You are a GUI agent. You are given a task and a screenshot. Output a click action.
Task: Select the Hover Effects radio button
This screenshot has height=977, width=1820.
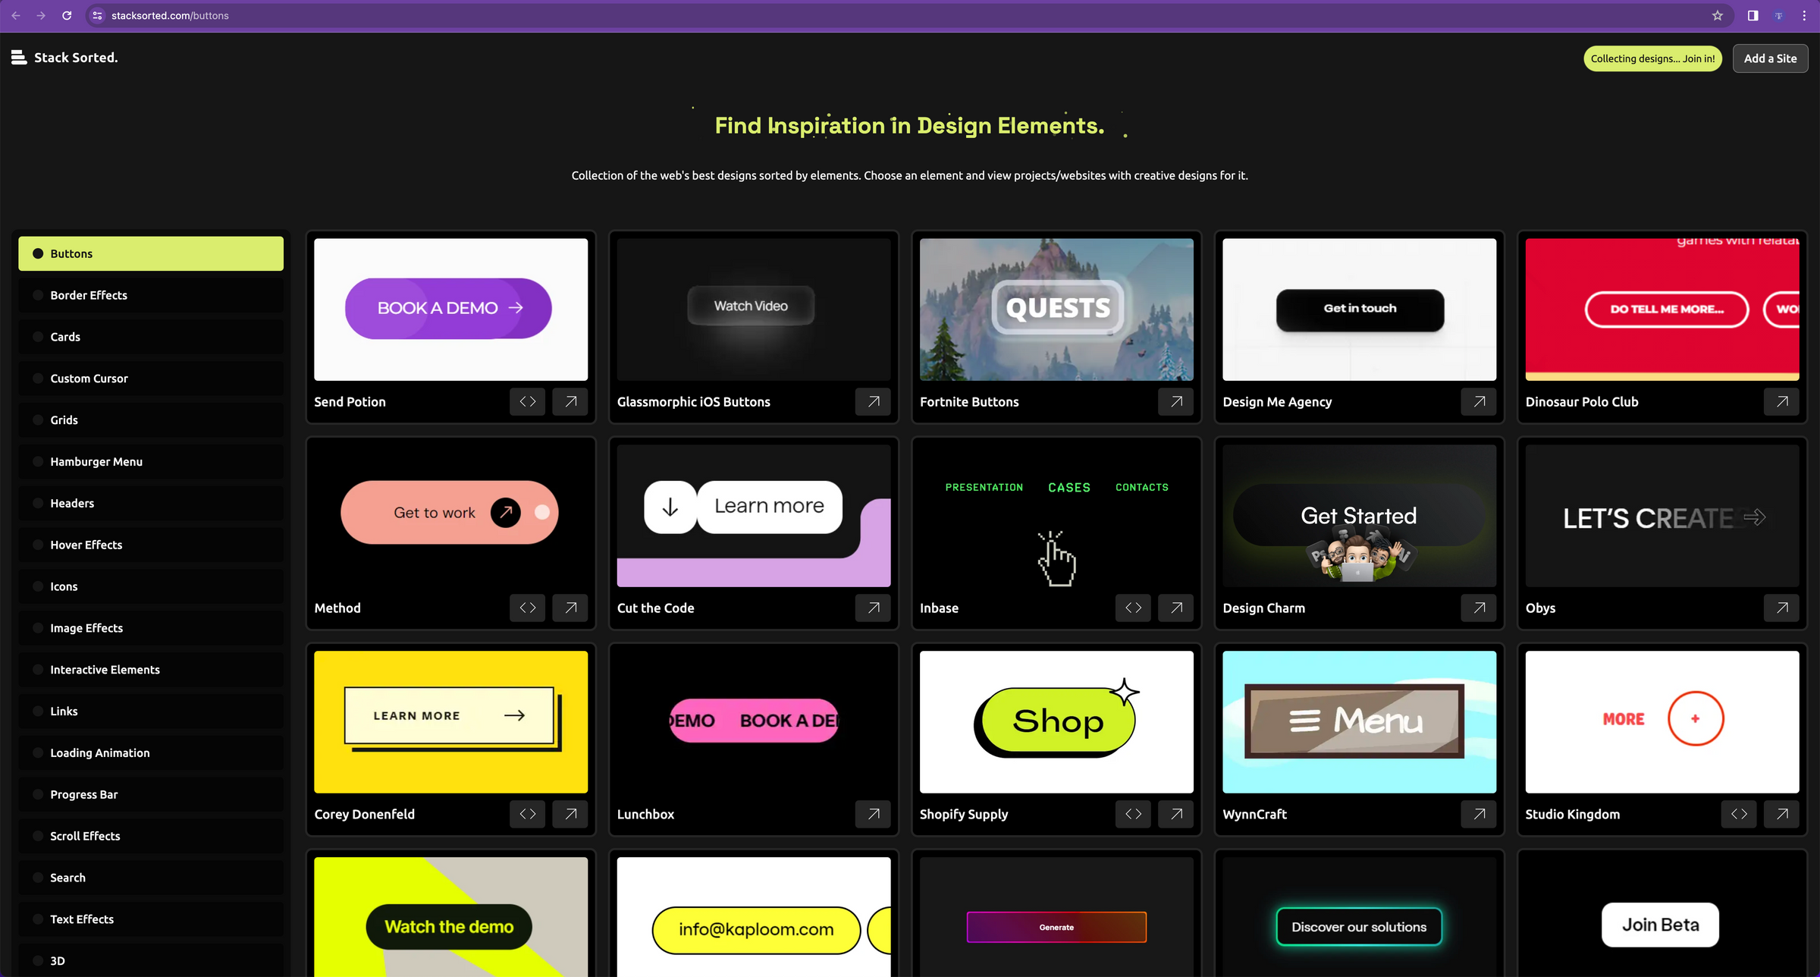click(x=38, y=545)
